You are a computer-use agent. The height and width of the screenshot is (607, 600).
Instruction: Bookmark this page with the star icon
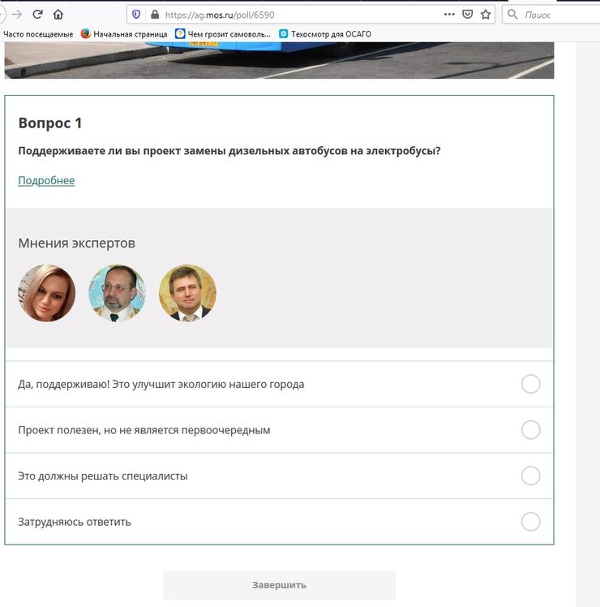tap(486, 15)
